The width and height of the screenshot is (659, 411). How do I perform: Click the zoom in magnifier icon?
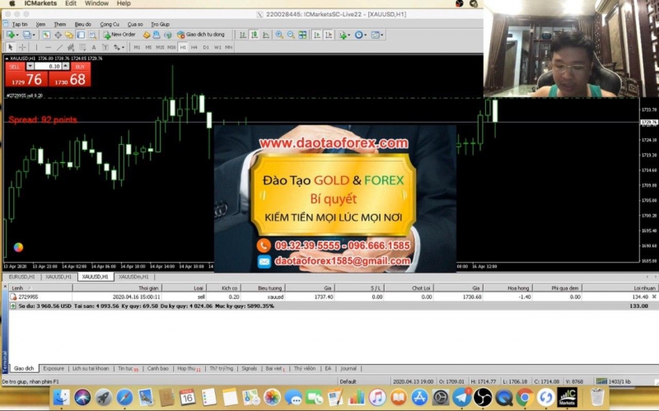point(279,35)
